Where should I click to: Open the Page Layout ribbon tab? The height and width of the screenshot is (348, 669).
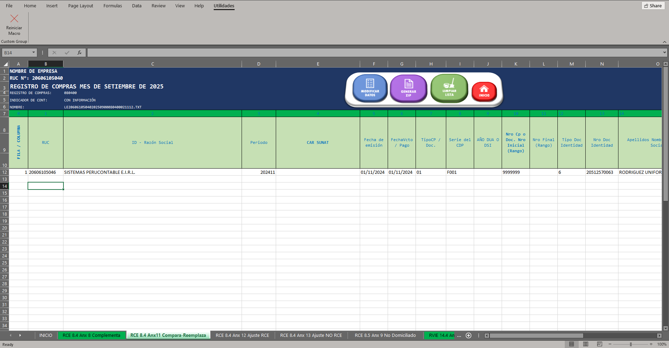click(x=81, y=6)
